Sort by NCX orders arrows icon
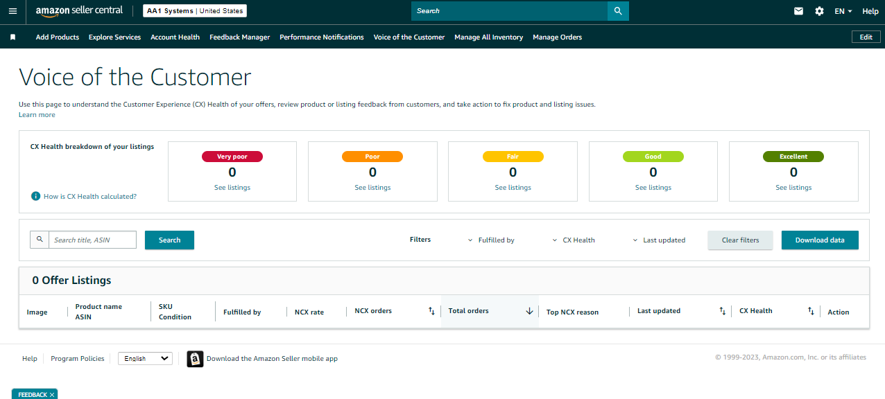885x399 pixels. click(431, 311)
